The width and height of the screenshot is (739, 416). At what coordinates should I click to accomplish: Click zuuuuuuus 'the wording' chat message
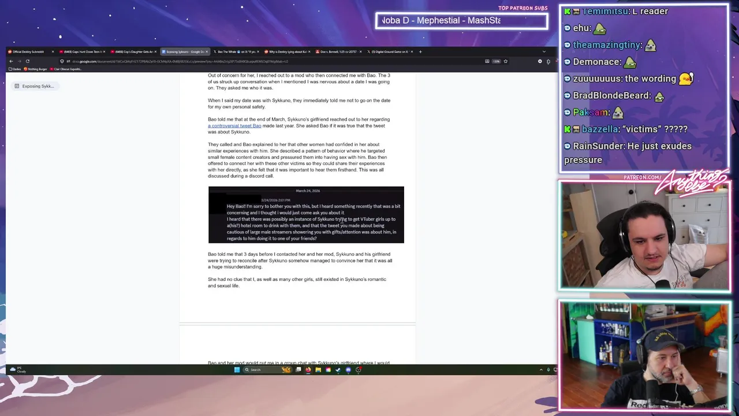629,79
